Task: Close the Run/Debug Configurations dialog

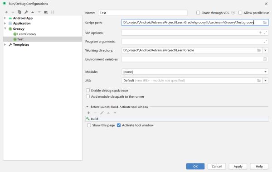Action: 266,4
